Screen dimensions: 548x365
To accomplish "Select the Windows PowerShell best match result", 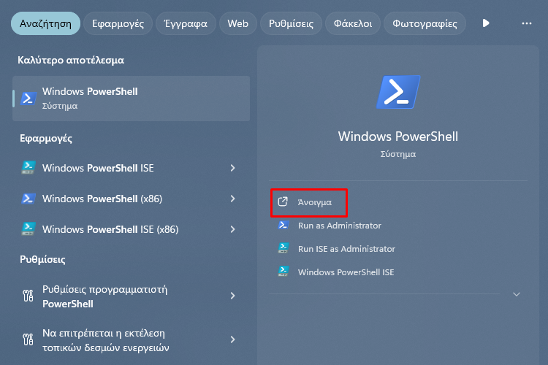I will tap(131, 99).
